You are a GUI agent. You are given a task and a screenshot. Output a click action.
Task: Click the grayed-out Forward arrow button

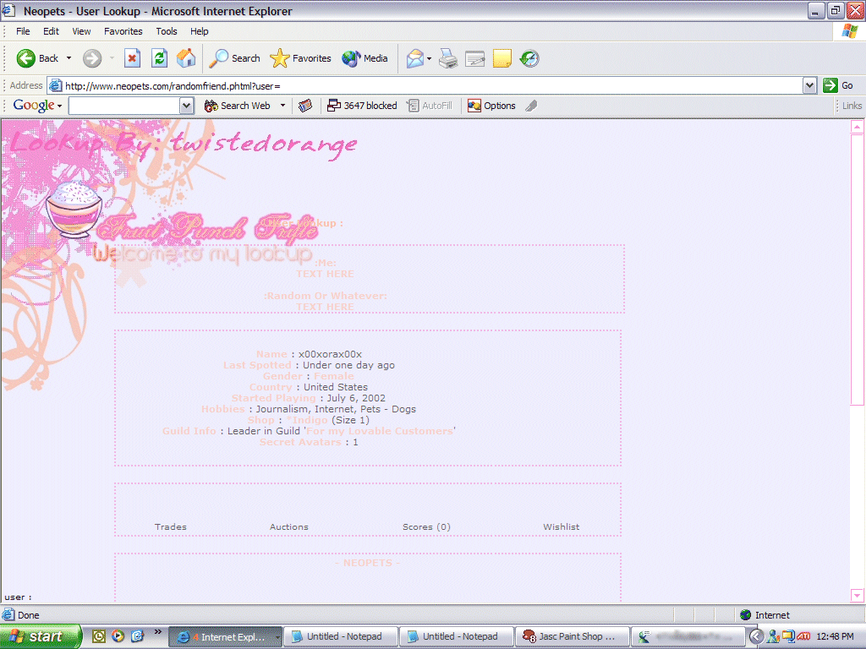(x=92, y=58)
